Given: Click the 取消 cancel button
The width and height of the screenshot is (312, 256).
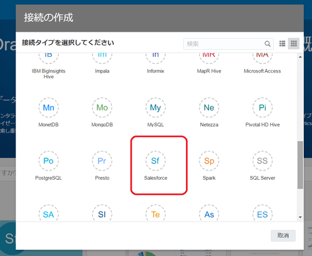Looking at the screenshot, I should (283, 235).
